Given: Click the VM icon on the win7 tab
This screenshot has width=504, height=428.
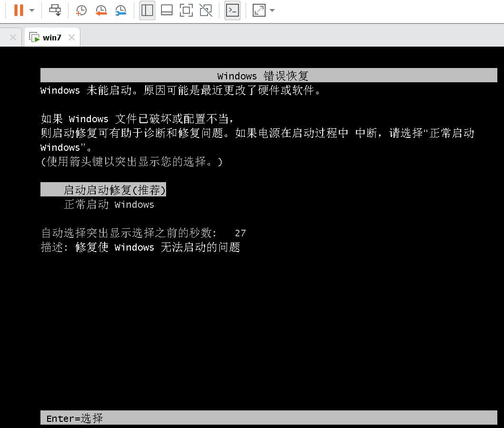Looking at the screenshot, I should coord(34,37).
